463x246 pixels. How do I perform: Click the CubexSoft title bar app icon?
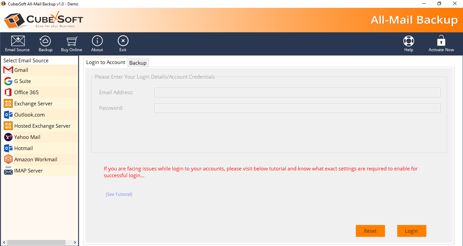[4, 4]
